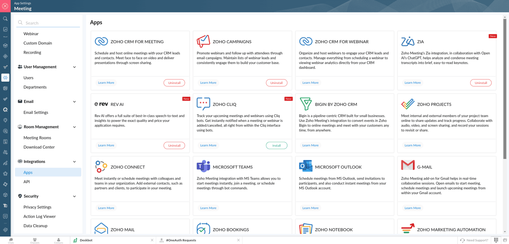The height and width of the screenshot is (244, 509).
Task: Click the Bigin by Zoho CRM funnel icon
Action: point(306,104)
